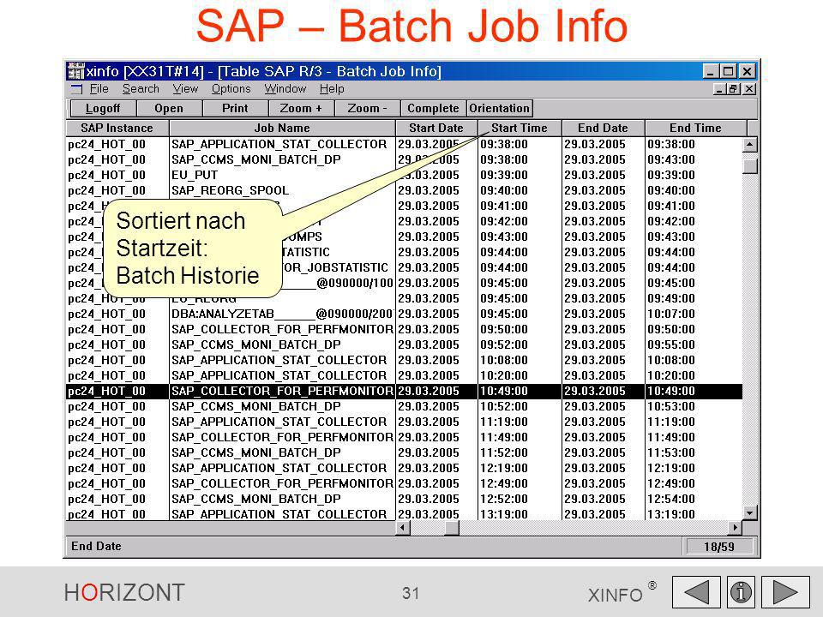
Task: Click the Logoff button
Action: click(x=103, y=109)
